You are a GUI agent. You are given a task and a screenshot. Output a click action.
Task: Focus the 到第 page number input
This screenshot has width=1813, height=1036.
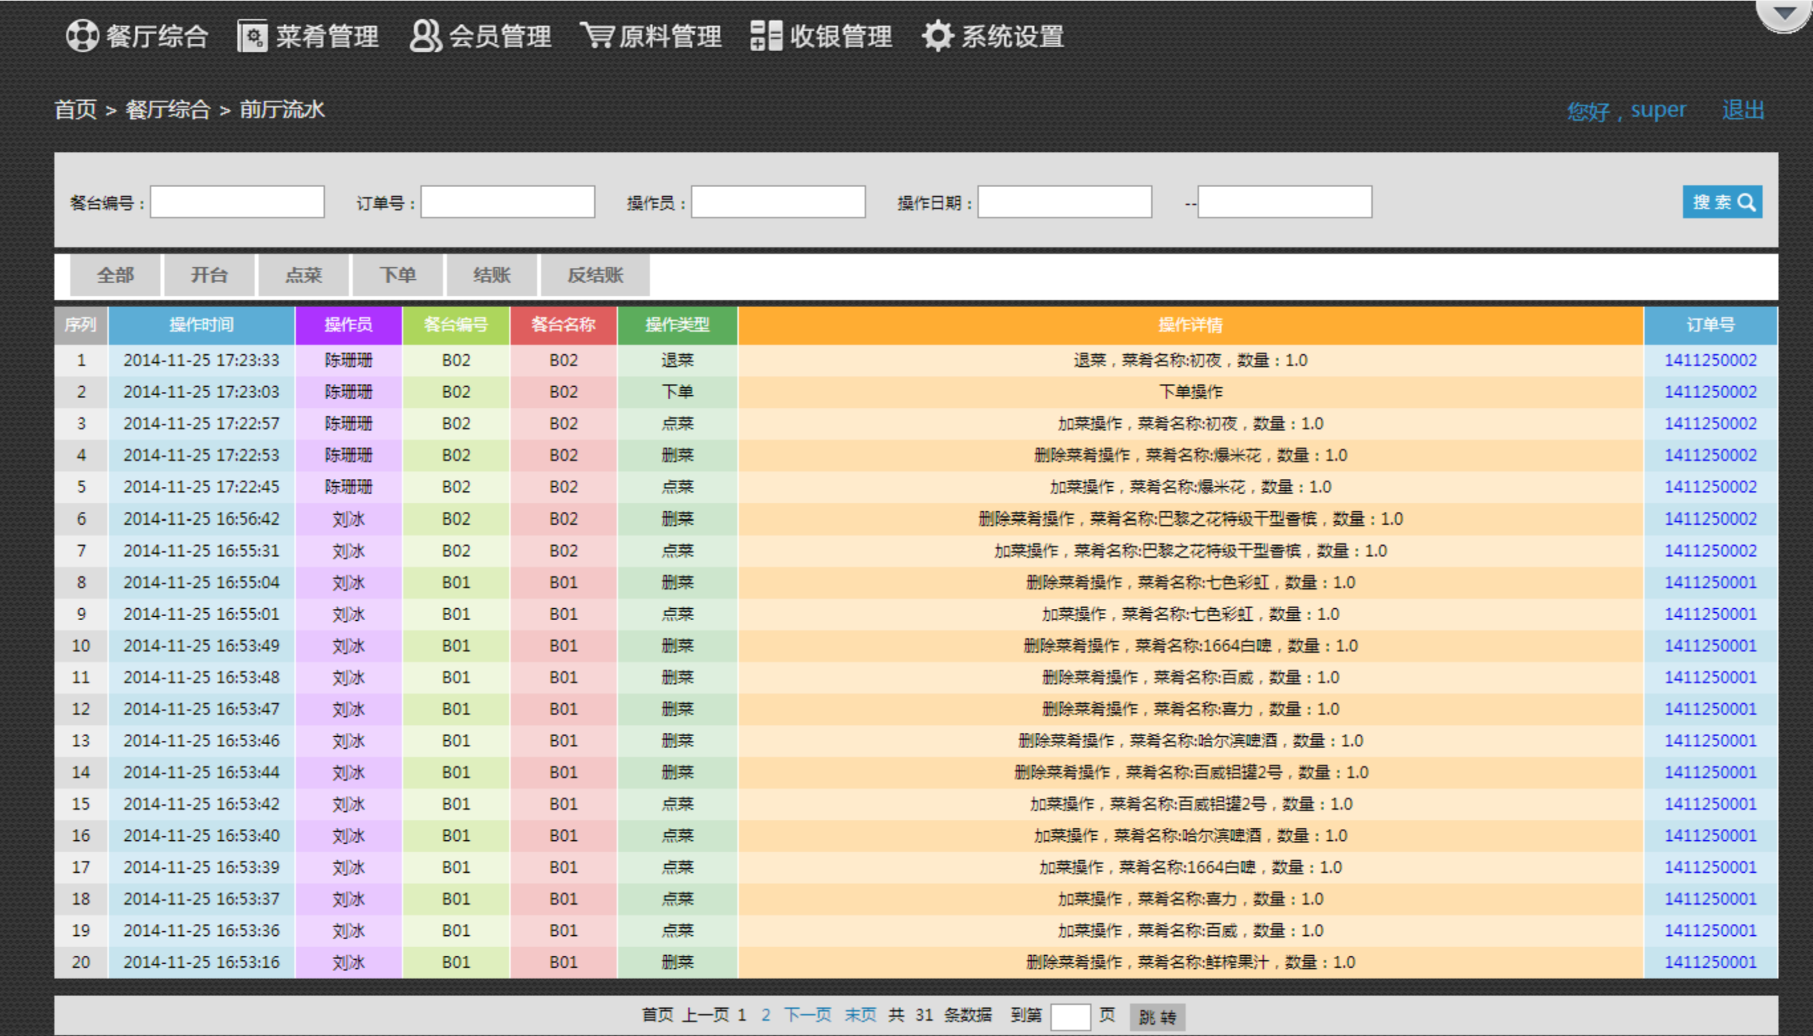pyautogui.click(x=1070, y=1016)
